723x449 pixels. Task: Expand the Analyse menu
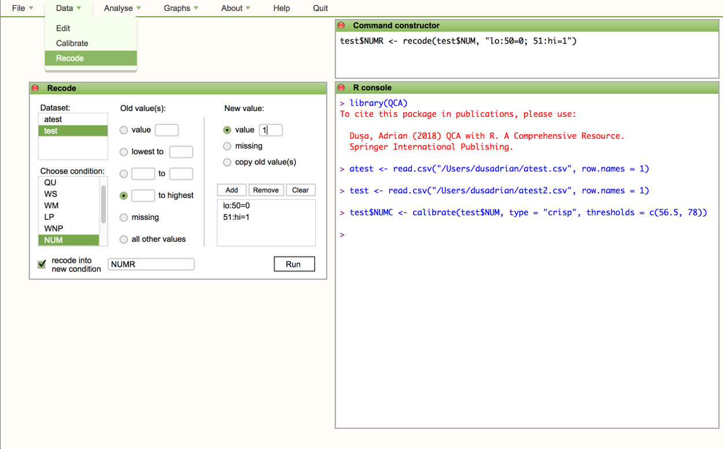122,8
